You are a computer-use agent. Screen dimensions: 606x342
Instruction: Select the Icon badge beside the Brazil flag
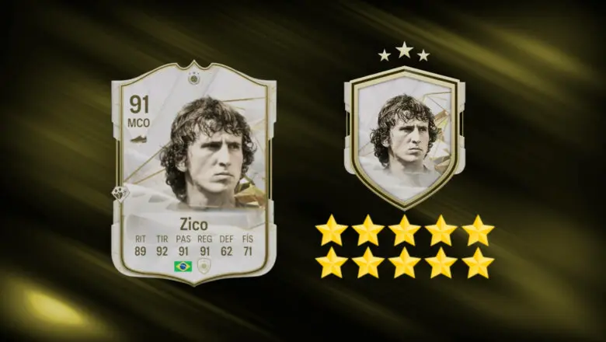pyautogui.click(x=204, y=267)
